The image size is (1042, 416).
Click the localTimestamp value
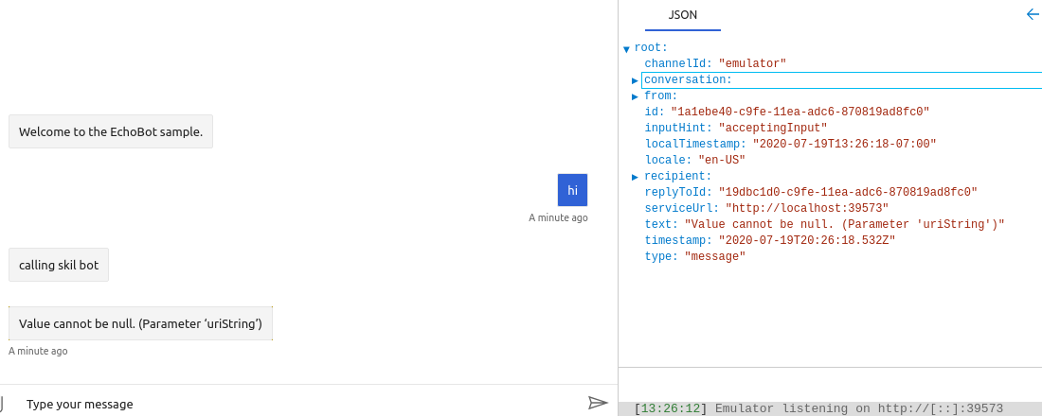(x=844, y=144)
